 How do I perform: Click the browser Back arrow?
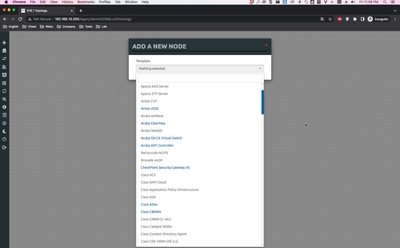[5, 19]
